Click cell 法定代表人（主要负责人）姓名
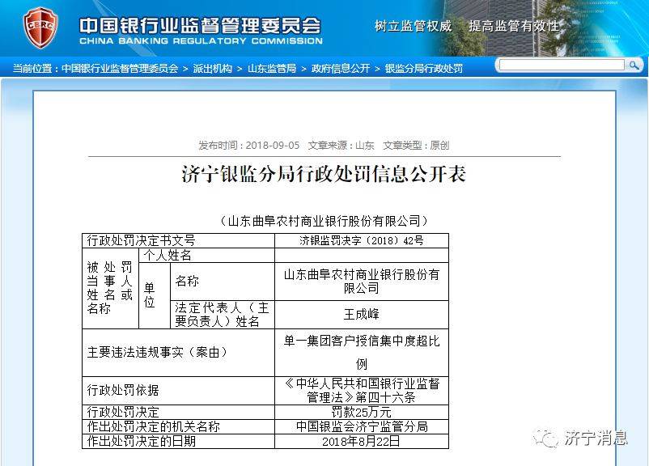This screenshot has height=466, width=649. [x=223, y=315]
